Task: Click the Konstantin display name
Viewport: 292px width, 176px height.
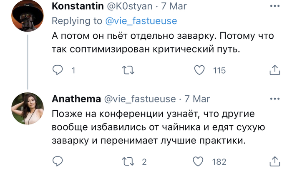Action: click(78, 7)
